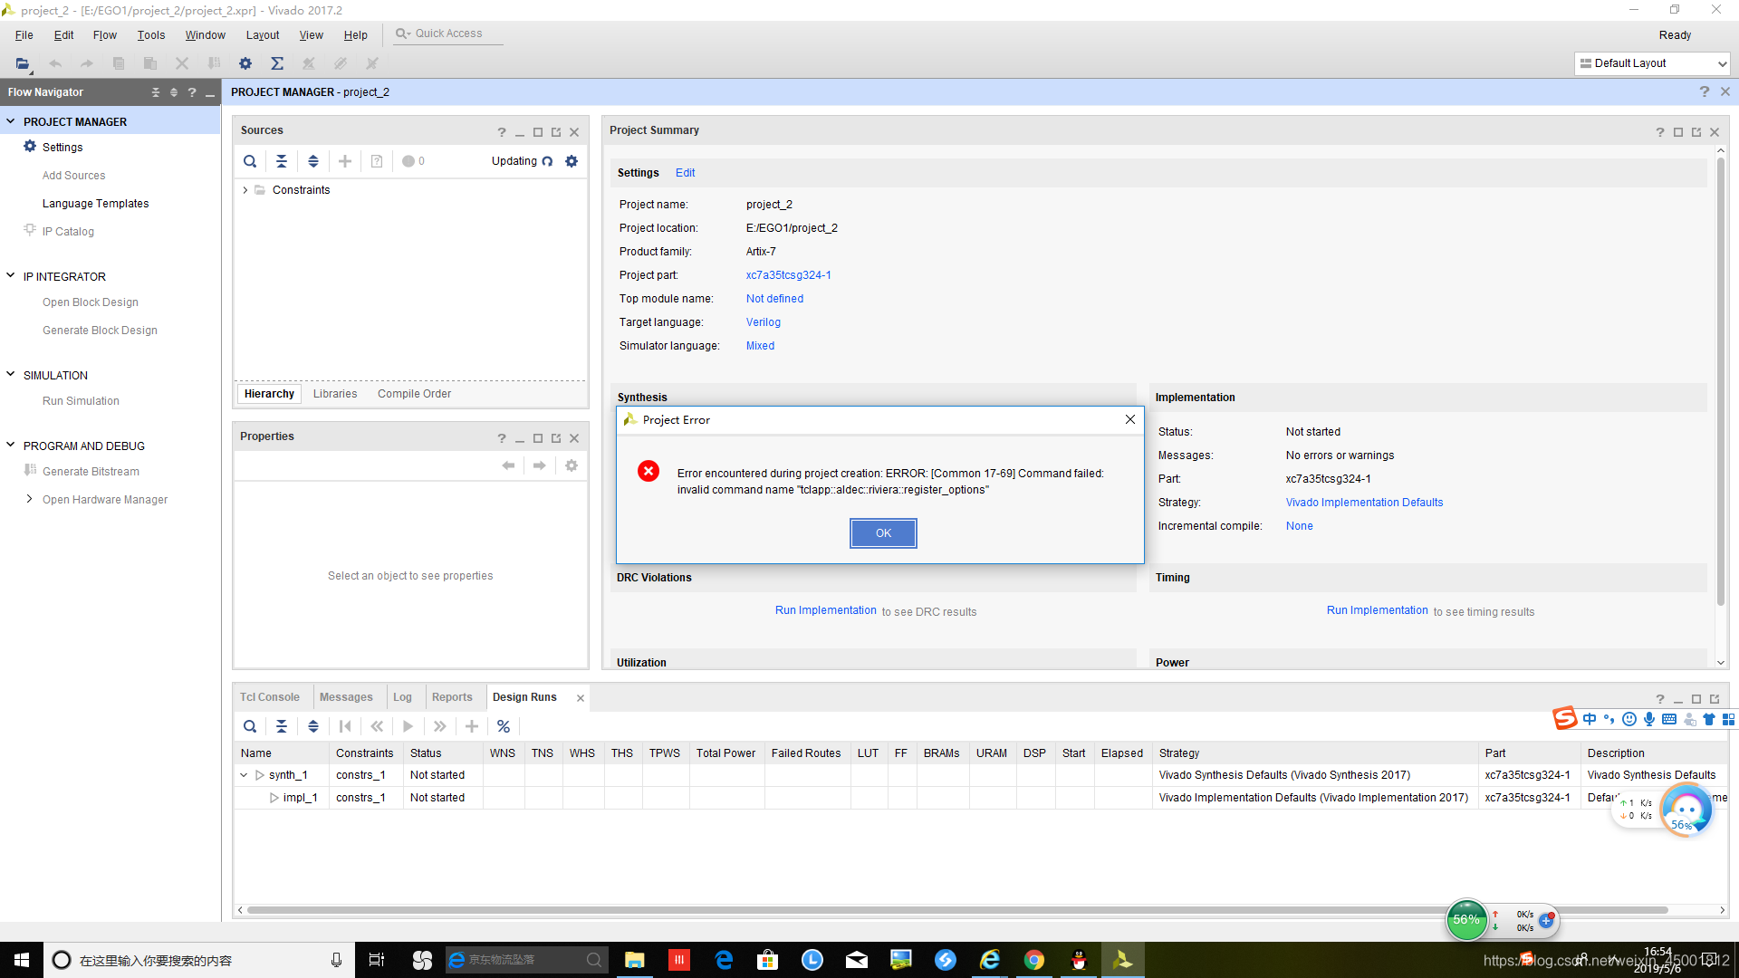1739x978 pixels.
Task: Click Edit link in Project Summary settings
Action: (x=686, y=173)
